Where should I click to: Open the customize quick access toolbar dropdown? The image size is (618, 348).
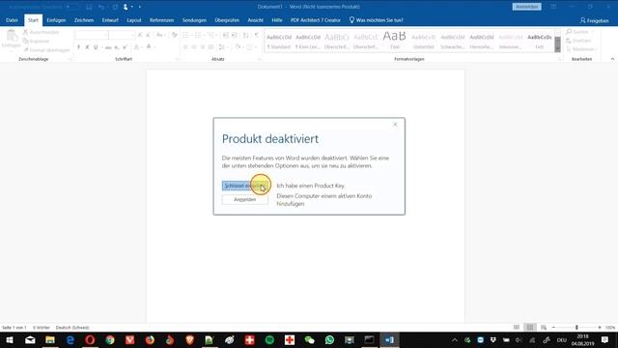tap(139, 7)
